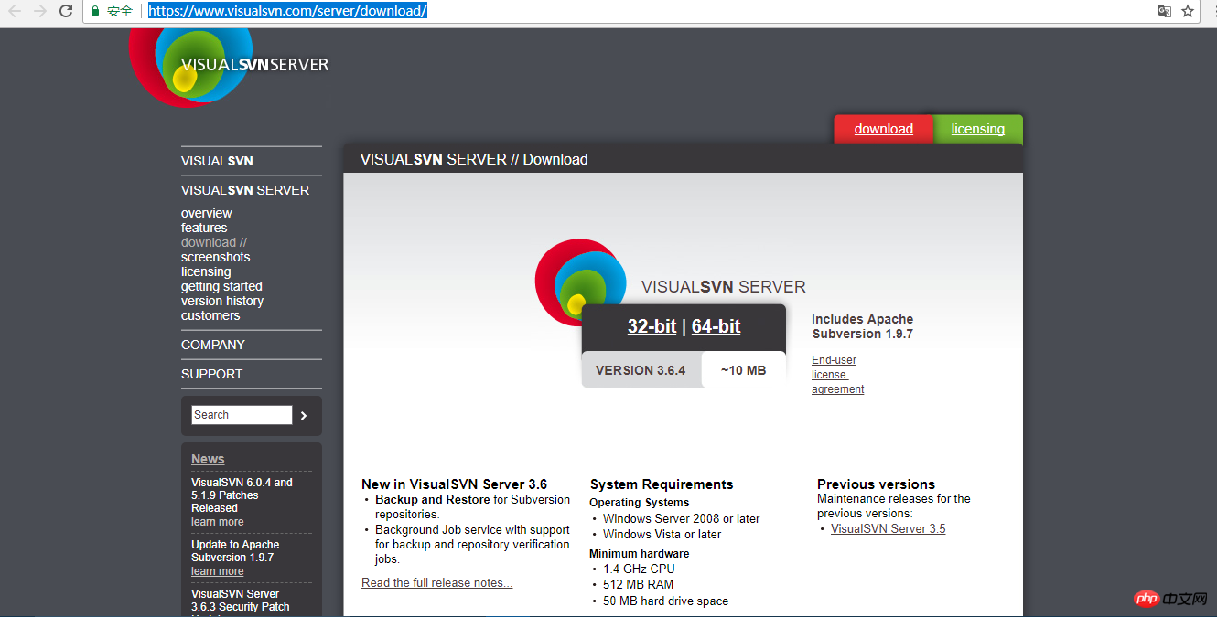Open the translate page icon
Screen dimensions: 1217x617
point(1164,11)
